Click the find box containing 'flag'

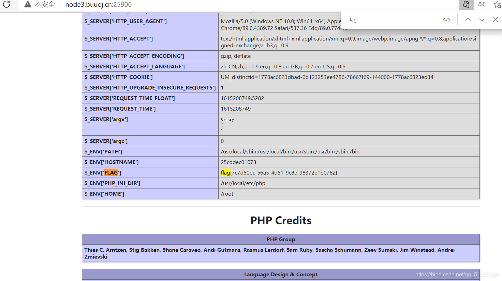pyautogui.click(x=392, y=20)
